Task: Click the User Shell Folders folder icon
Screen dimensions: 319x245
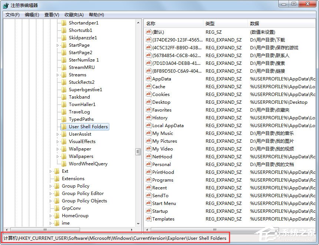Action: [64, 126]
